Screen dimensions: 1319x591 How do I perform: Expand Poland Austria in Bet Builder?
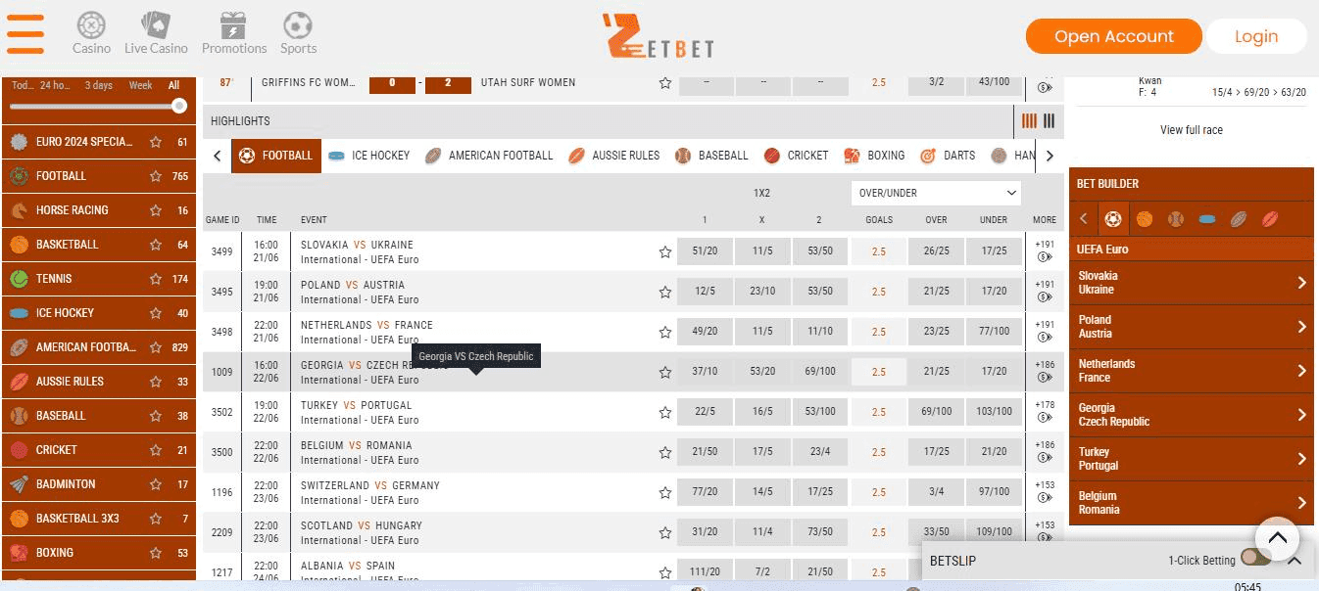(1191, 327)
